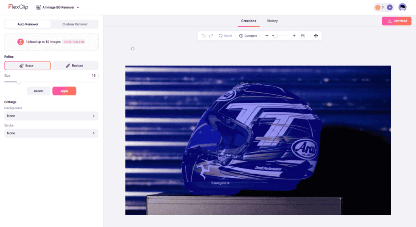Image resolution: width=416 pixels, height=227 pixels.
Task: Switch to the History tab
Action: coord(272,21)
